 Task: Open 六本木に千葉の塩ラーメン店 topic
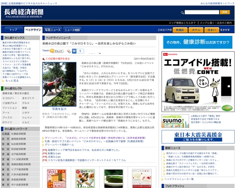(x=17, y=49)
